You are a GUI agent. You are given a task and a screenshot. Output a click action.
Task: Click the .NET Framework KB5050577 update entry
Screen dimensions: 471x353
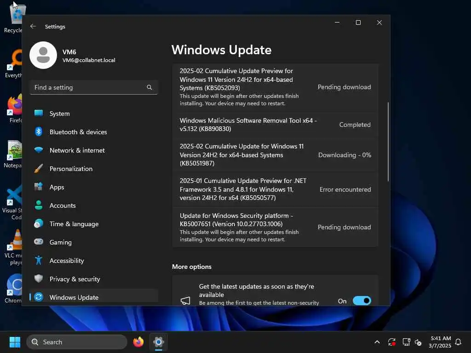click(275, 189)
